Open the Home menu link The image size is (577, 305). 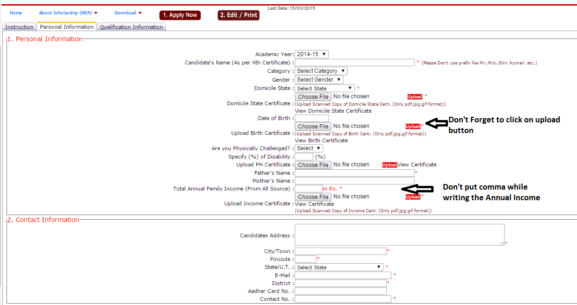coord(16,13)
